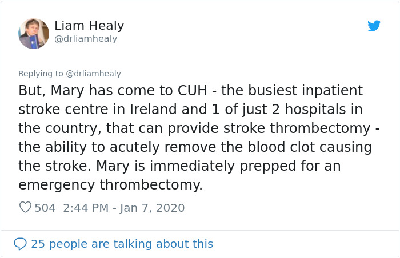400x258 pixels.
Task: Like the tweet with the heart icon
Action: tap(25, 207)
